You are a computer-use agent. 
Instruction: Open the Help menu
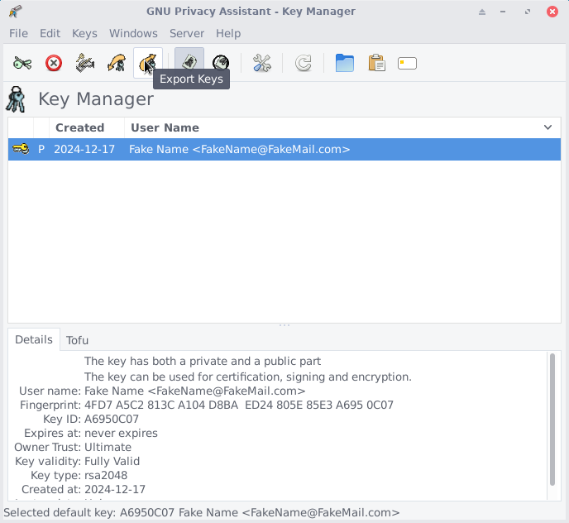click(228, 33)
